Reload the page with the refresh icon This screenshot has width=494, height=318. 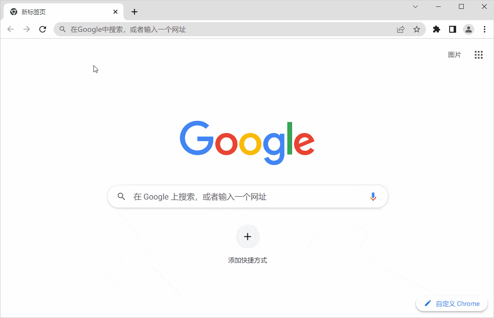click(43, 29)
